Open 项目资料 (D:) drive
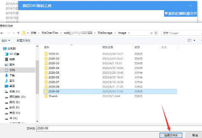Image resolution: width=202 pixels, height=138 pixels. (15, 97)
